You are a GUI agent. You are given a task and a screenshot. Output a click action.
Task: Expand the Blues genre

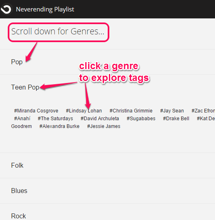[19, 191]
